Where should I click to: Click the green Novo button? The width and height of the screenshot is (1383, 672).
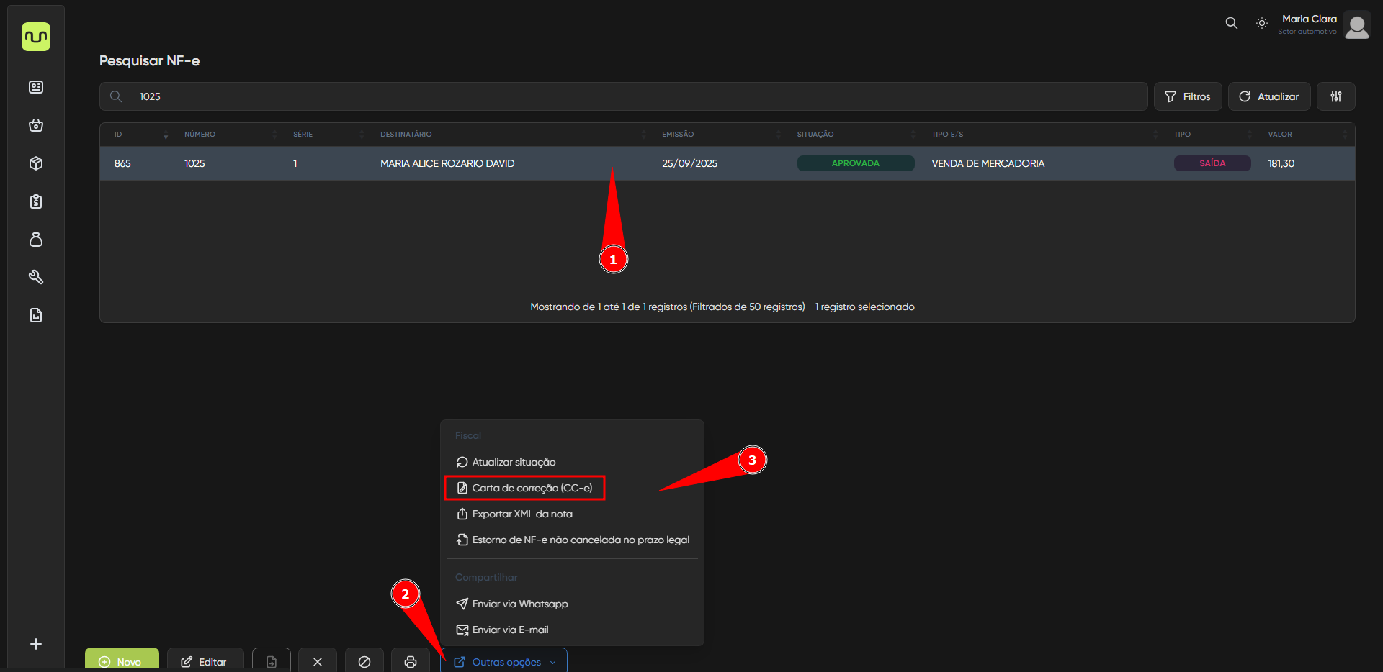[x=122, y=661]
